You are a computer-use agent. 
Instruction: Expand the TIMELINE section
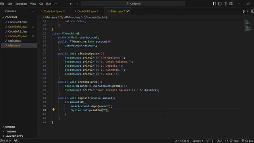click(11, 131)
